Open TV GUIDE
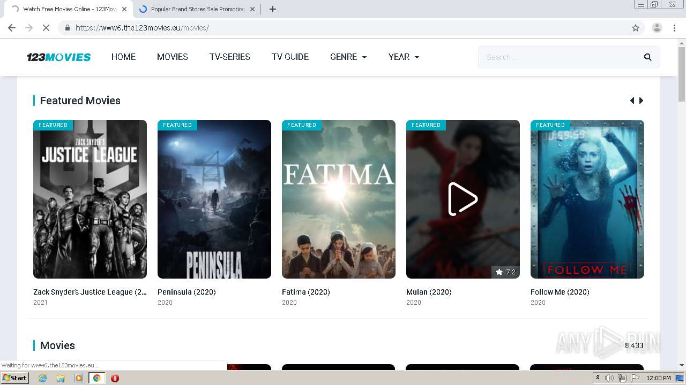Screen dimensions: 686x385 click(290, 57)
